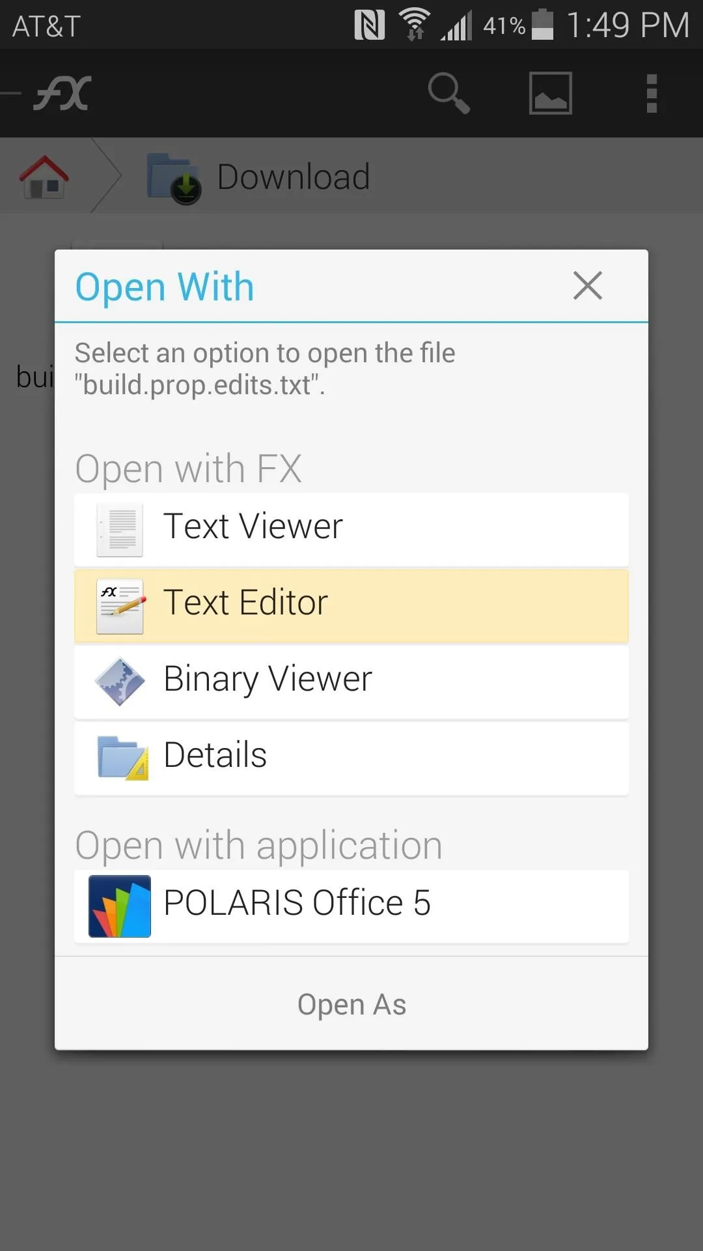Viewport: 703px width, 1251px height.
Task: Open the image view icon in toolbar
Action: point(551,93)
